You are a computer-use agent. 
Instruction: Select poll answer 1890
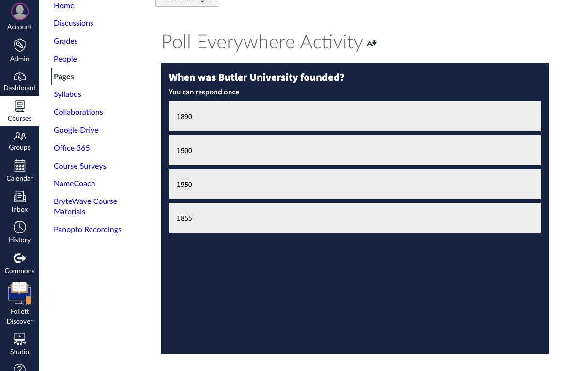coord(355,116)
